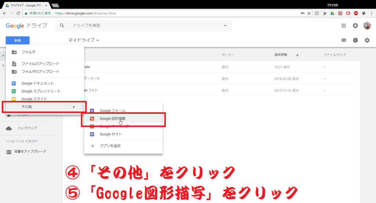Viewport: 376px width, 203px height.
Task: Create a new Google ドキュメント
Action: coord(45,83)
